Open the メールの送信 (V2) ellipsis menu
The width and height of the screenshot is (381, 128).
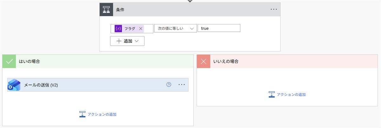click(x=182, y=85)
